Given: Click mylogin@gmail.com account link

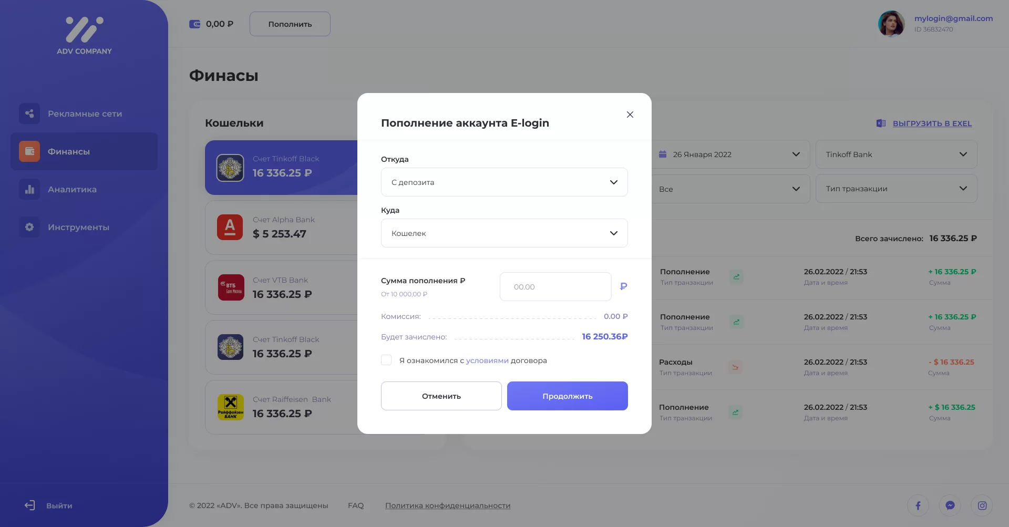Looking at the screenshot, I should (x=953, y=18).
